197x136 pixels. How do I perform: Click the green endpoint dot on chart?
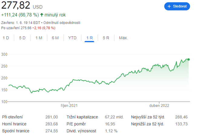point(189,59)
